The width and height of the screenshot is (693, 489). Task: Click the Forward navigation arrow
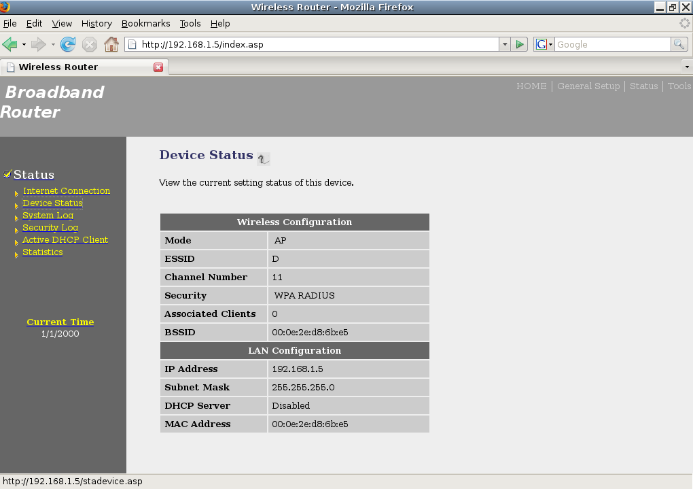pyautogui.click(x=39, y=44)
